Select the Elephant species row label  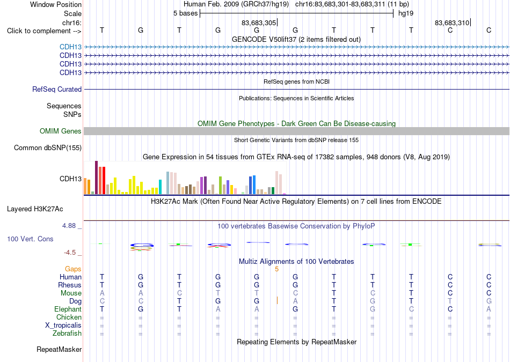click(x=68, y=309)
